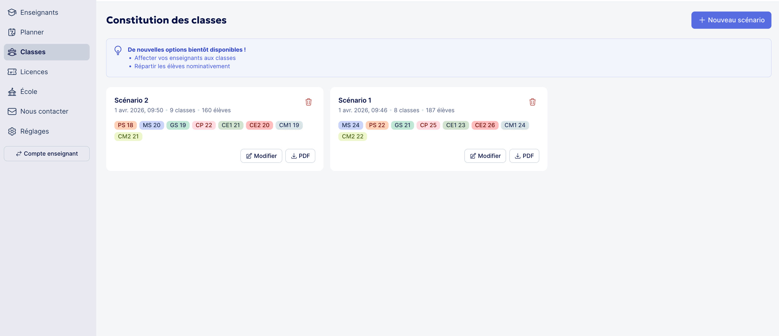Click the Planner calendar icon
Viewport: 779px width, 336px height.
point(12,32)
